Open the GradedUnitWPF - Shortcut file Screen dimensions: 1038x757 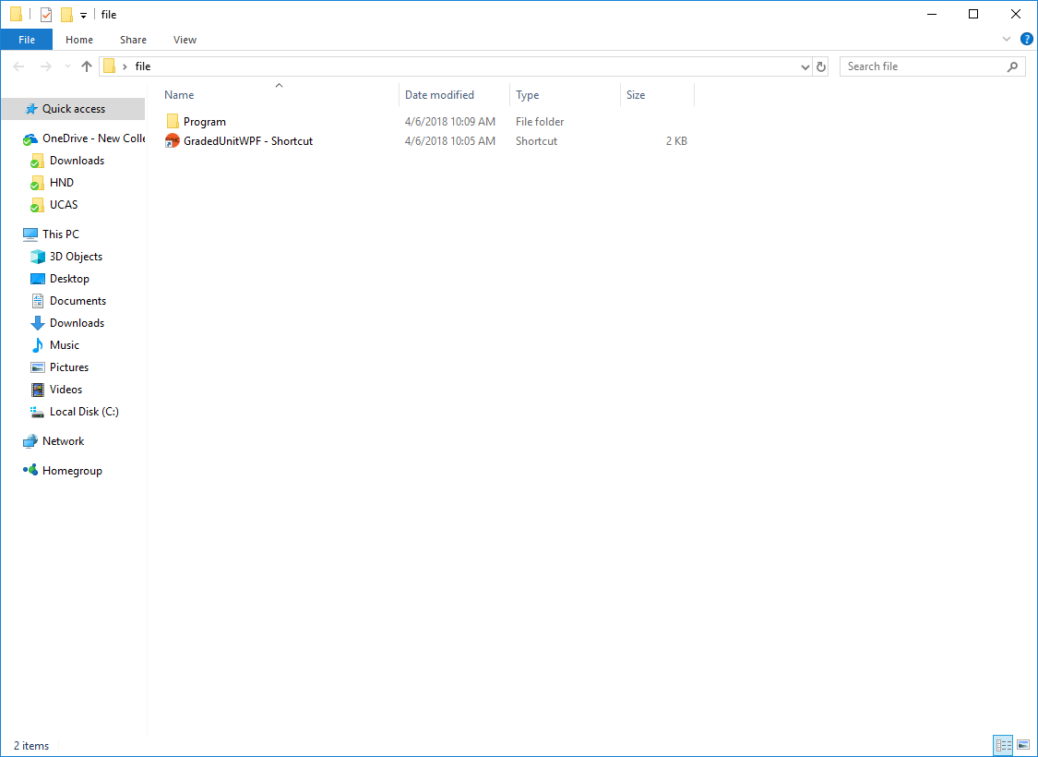pos(247,141)
